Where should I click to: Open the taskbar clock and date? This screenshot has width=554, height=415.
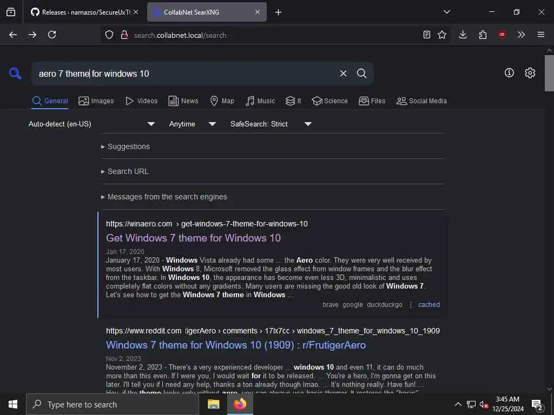point(507,404)
